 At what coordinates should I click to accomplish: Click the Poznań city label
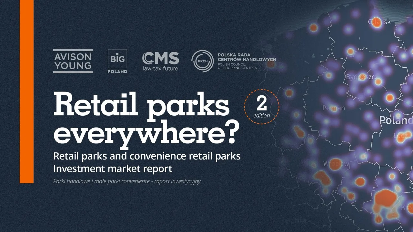(333, 108)
